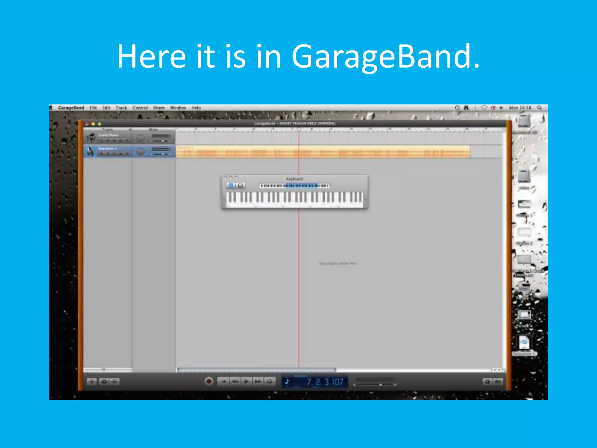The height and width of the screenshot is (448, 597).
Task: Open the Window menu
Action: coord(178,108)
